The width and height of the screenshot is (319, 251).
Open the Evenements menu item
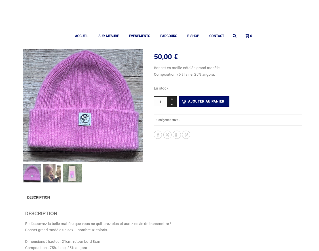140,36
